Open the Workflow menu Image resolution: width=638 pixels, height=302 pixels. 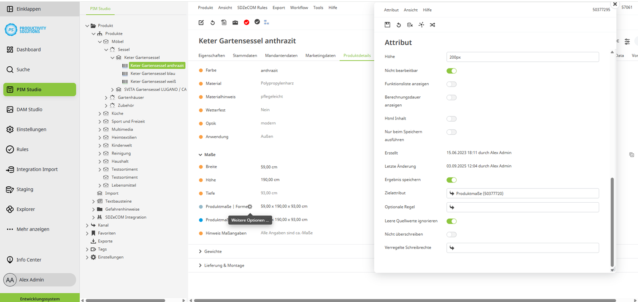point(299,8)
